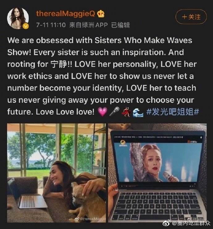Open the #发光吧姐姐# hashtag

pos(173,112)
